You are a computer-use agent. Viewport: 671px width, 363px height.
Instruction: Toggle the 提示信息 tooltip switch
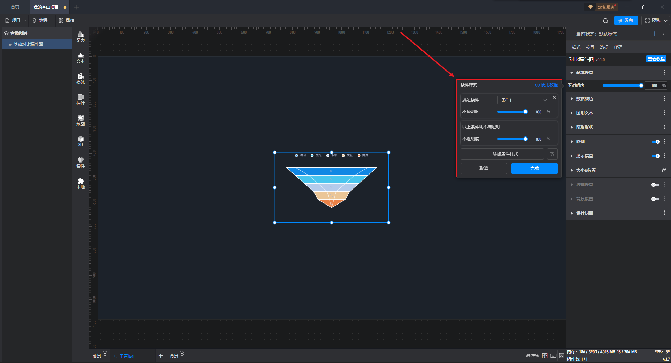pos(655,156)
